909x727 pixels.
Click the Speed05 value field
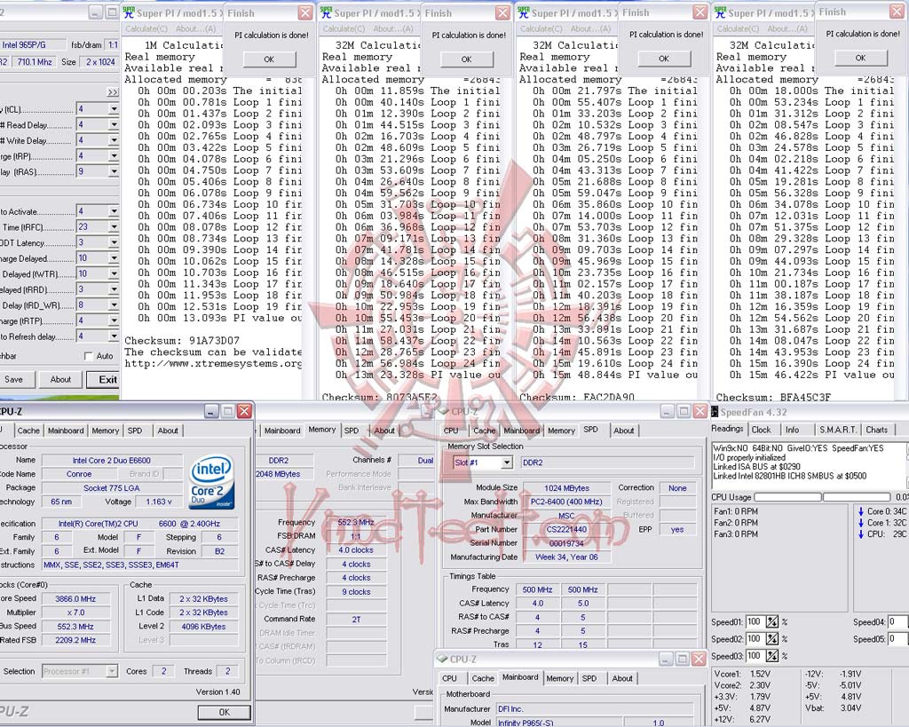(x=898, y=639)
